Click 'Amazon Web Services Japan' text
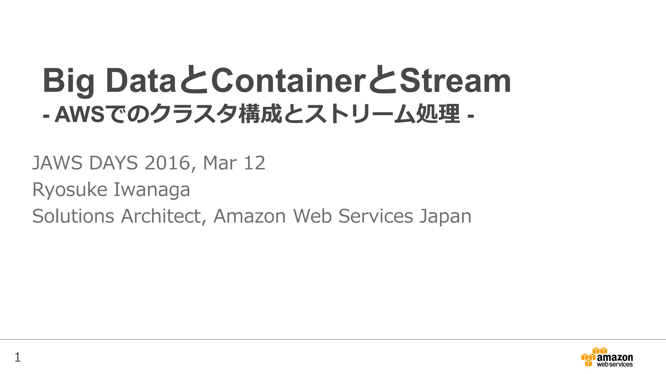The image size is (666, 374). click(342, 216)
